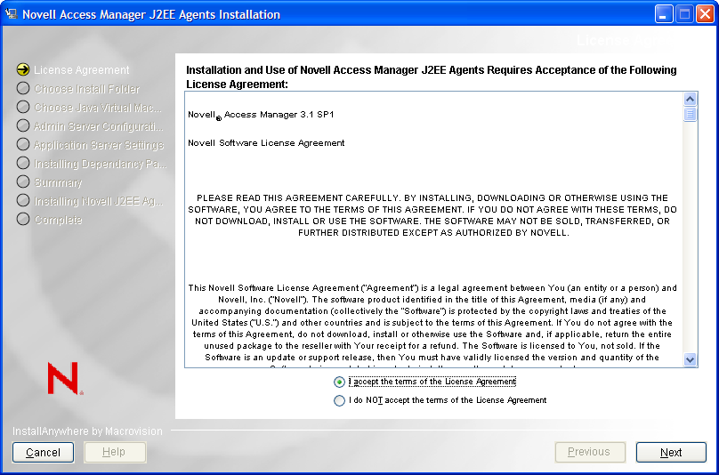Click the installer icon in title bar
Screen dimensions: 719x475
point(11,13)
